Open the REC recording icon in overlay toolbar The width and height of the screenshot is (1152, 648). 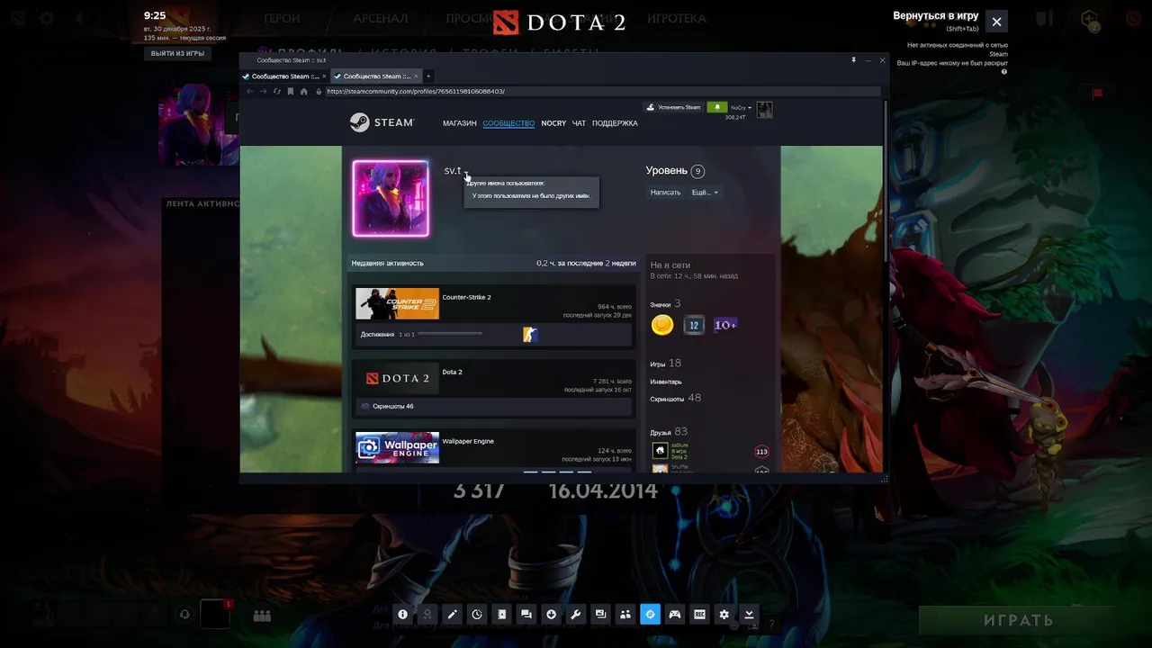pos(699,615)
